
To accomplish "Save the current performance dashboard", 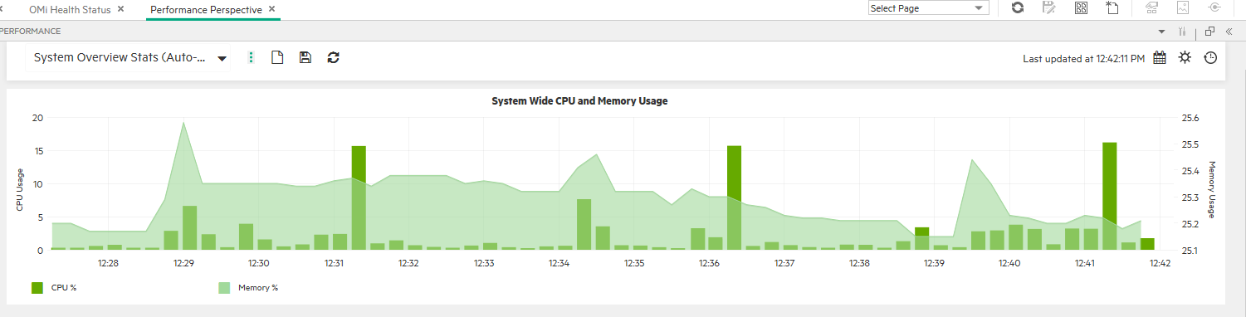I will (x=305, y=57).
